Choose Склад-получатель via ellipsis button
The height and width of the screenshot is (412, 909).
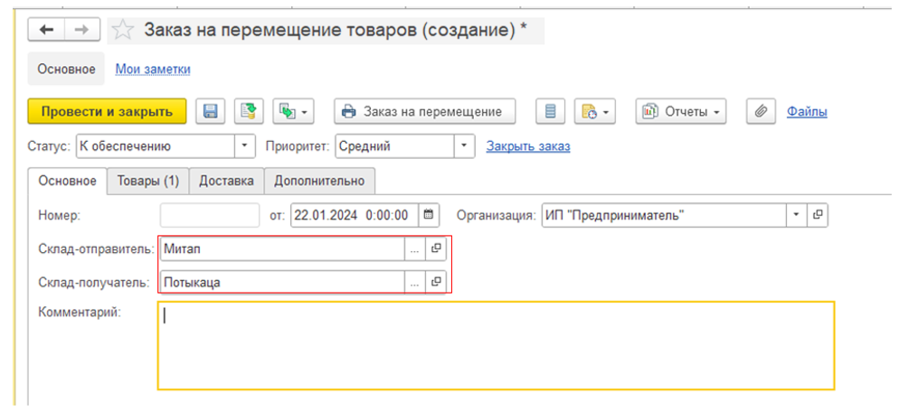click(x=414, y=283)
